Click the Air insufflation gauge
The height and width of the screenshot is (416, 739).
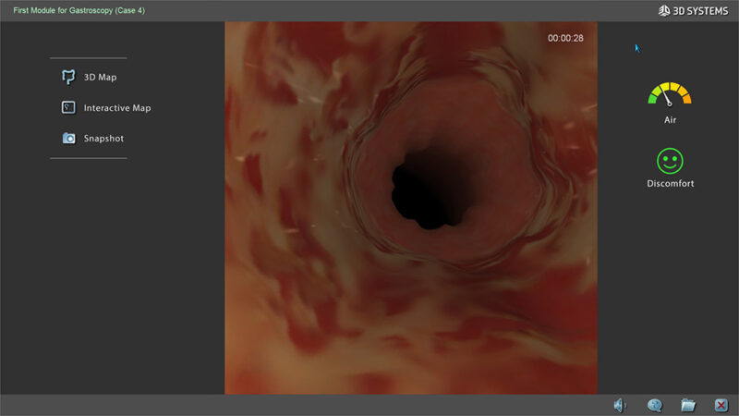click(670, 94)
